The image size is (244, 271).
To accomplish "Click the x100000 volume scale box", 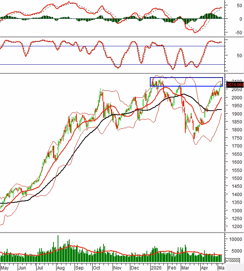I will (x=233, y=260).
